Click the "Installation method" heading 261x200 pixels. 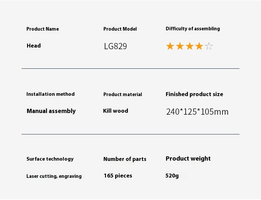(x=51, y=94)
